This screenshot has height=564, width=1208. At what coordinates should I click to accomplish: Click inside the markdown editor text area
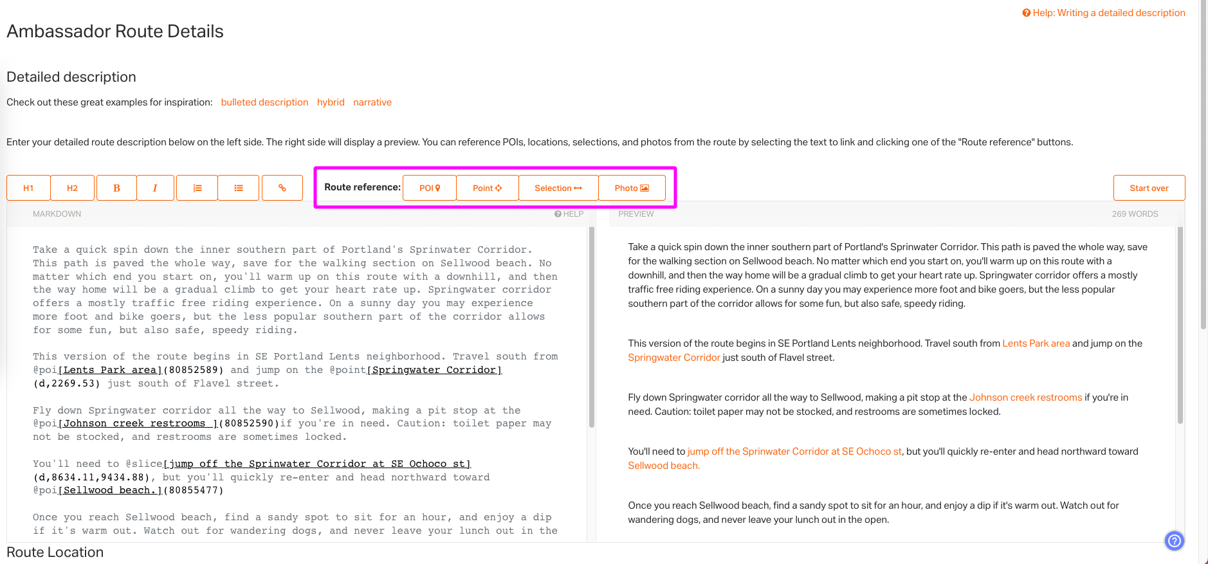pos(297,383)
